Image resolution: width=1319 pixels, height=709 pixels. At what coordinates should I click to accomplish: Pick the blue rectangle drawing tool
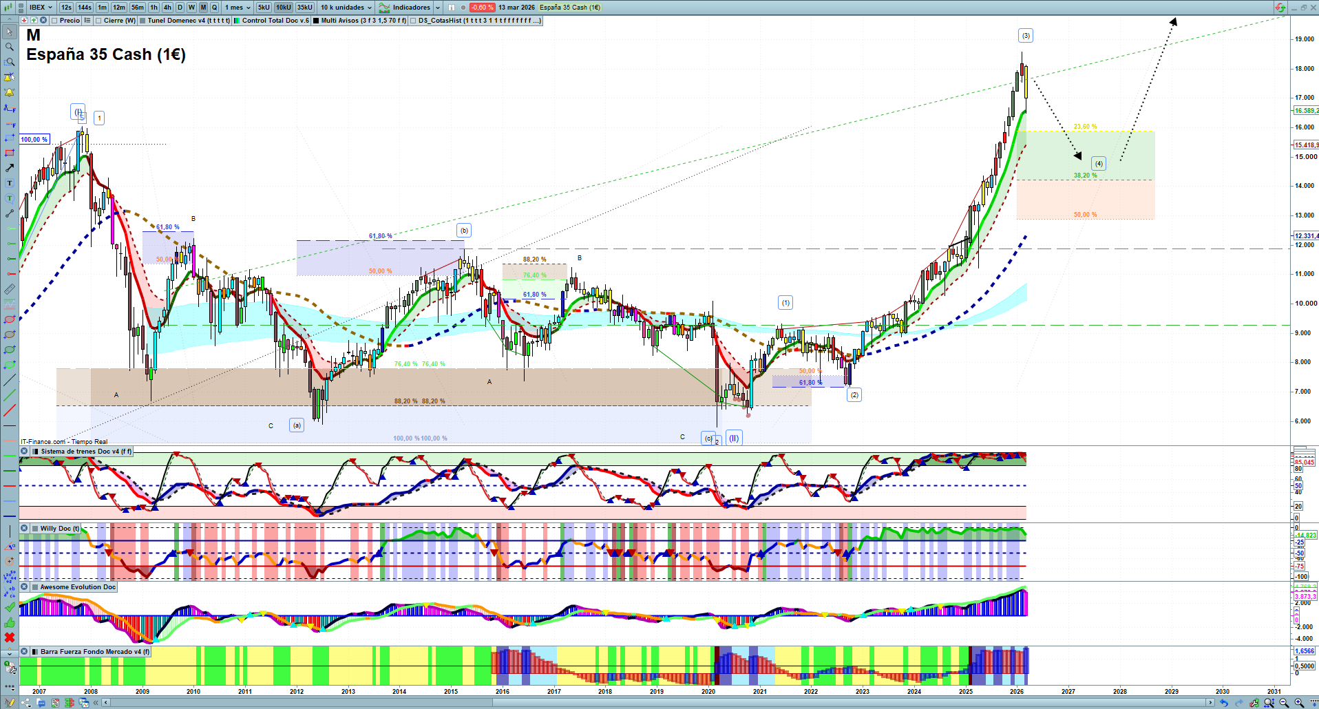pos(10,138)
